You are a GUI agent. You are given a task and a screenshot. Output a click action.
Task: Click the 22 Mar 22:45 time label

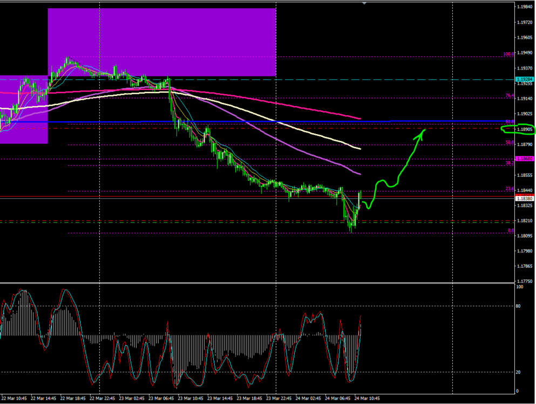[102, 398]
